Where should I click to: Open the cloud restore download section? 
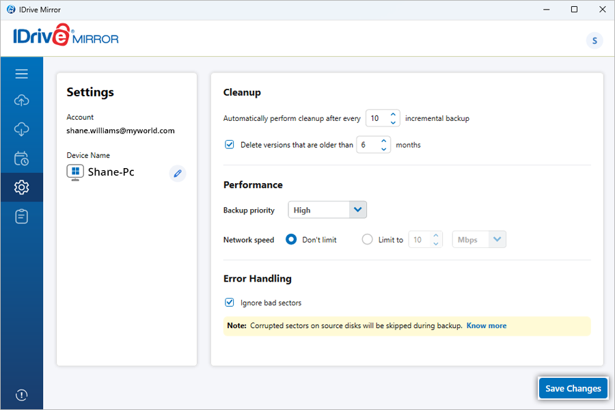coord(21,129)
